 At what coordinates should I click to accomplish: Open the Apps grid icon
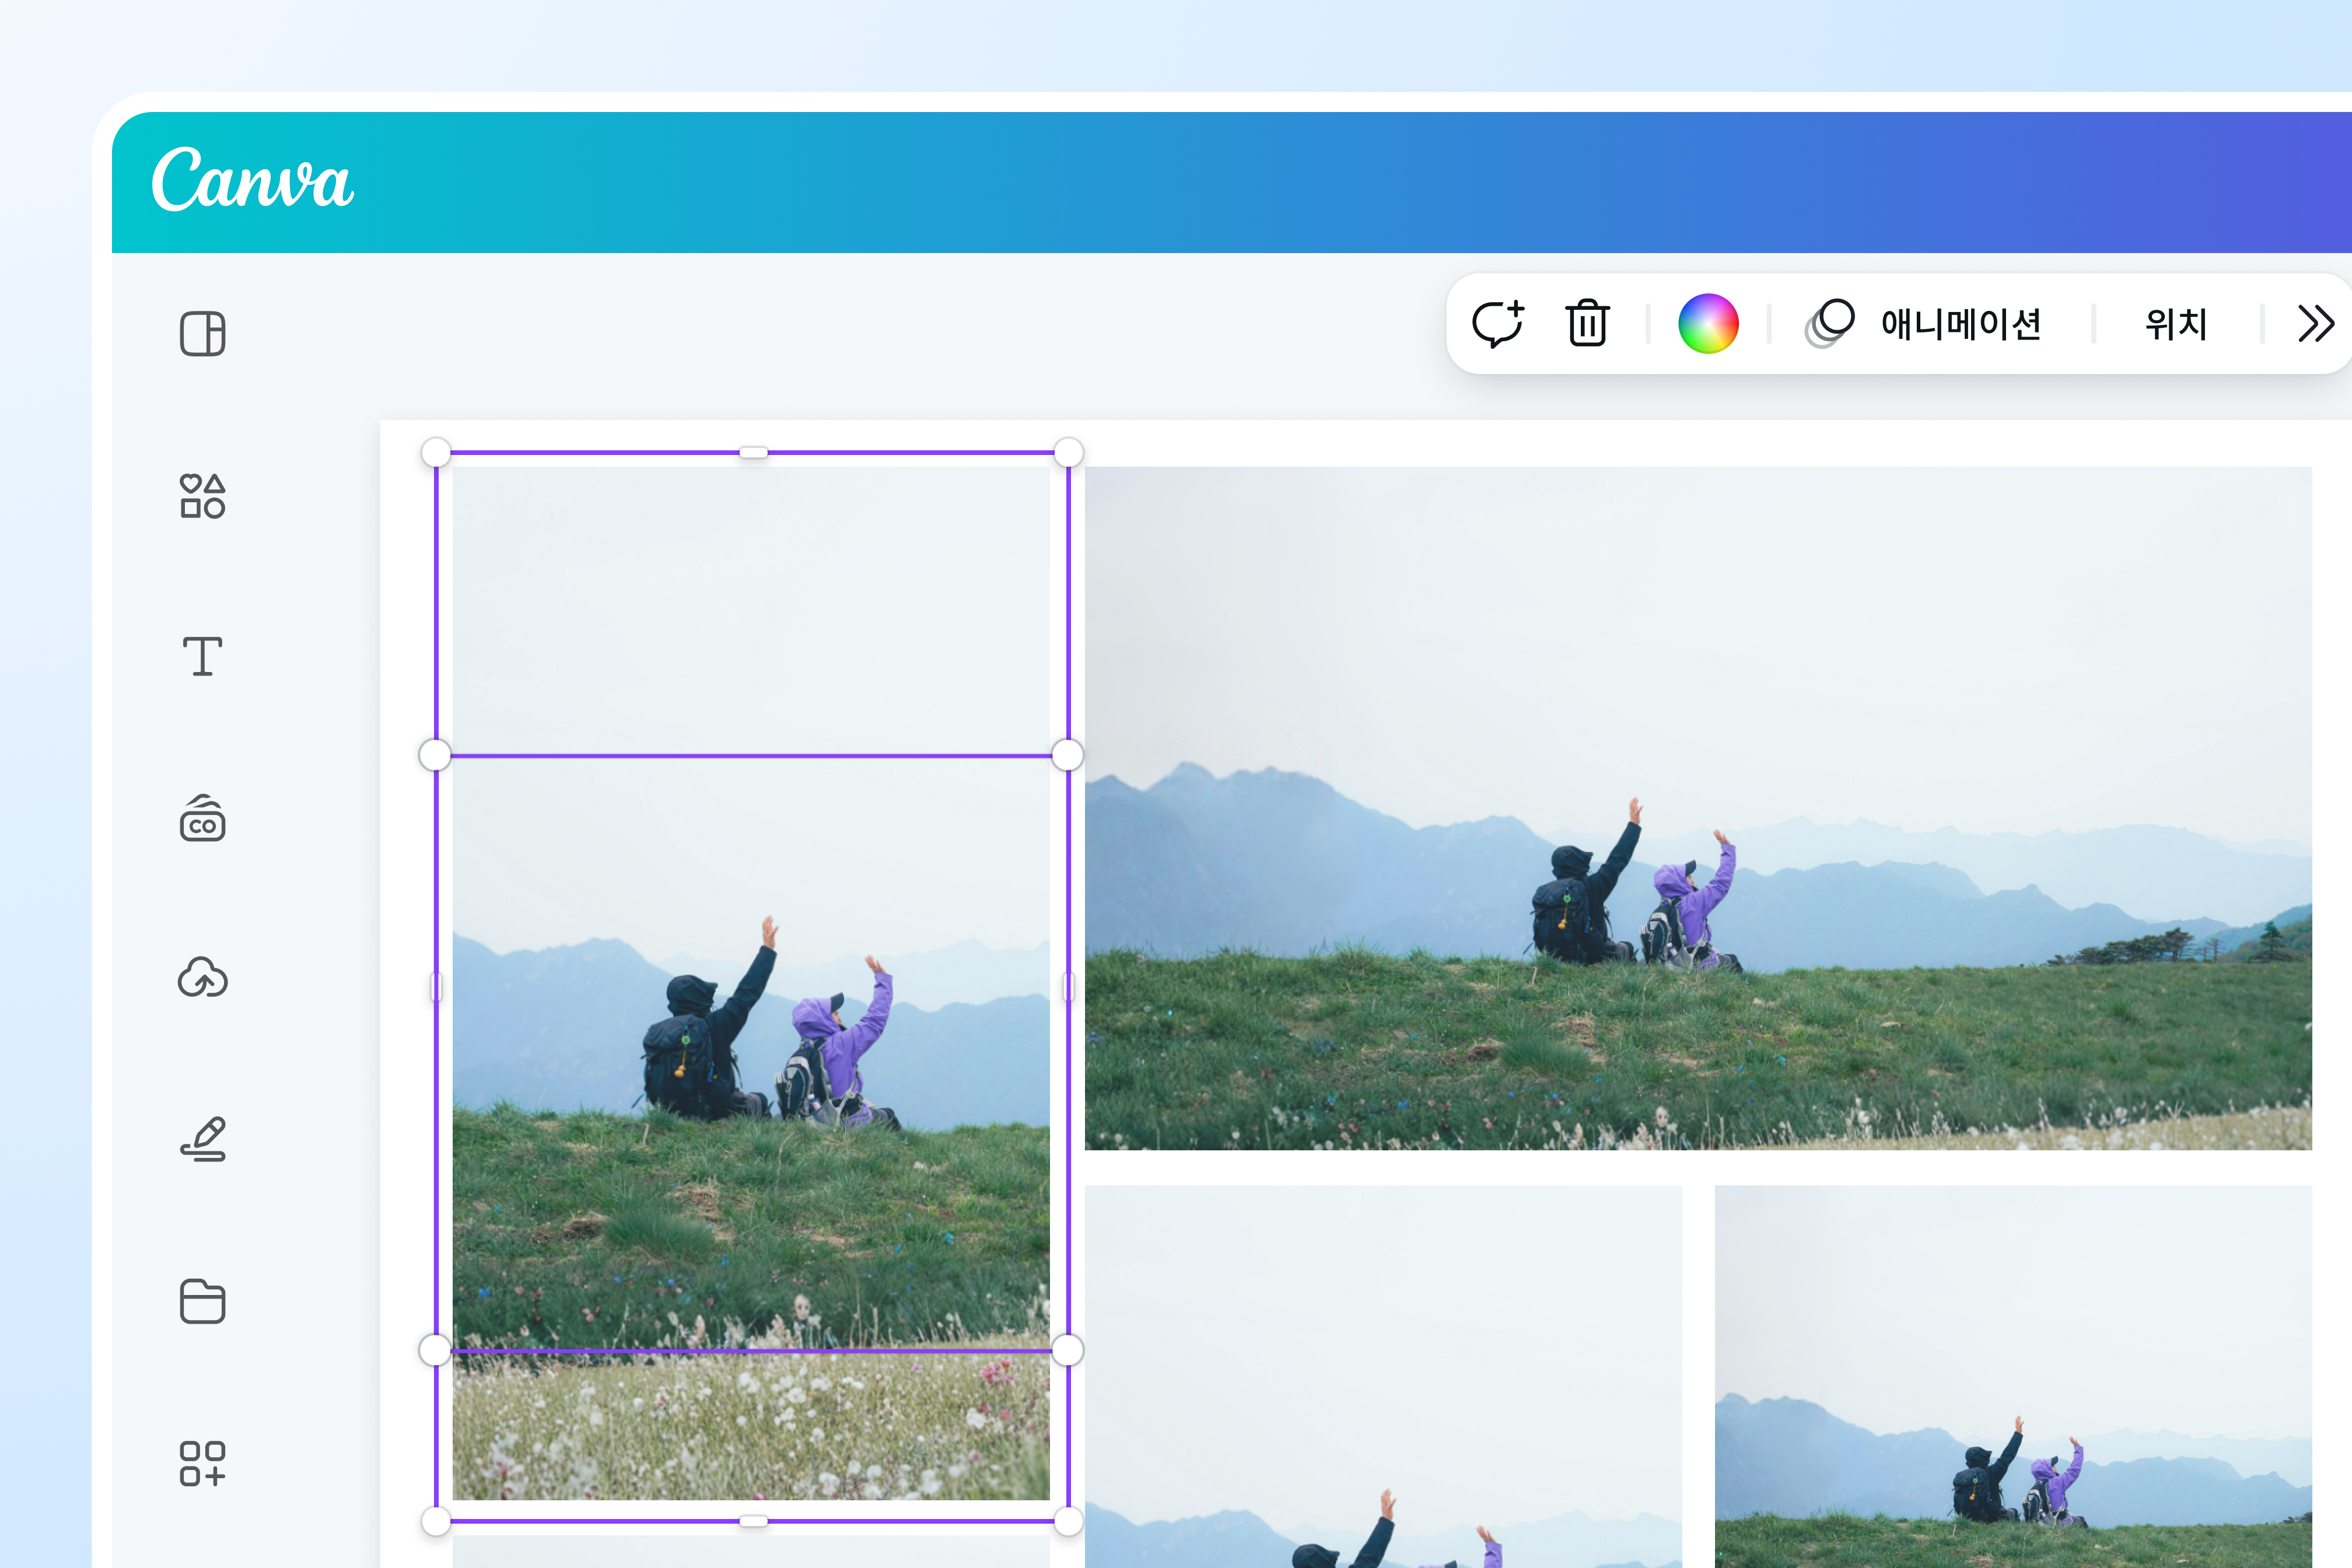(202, 1463)
